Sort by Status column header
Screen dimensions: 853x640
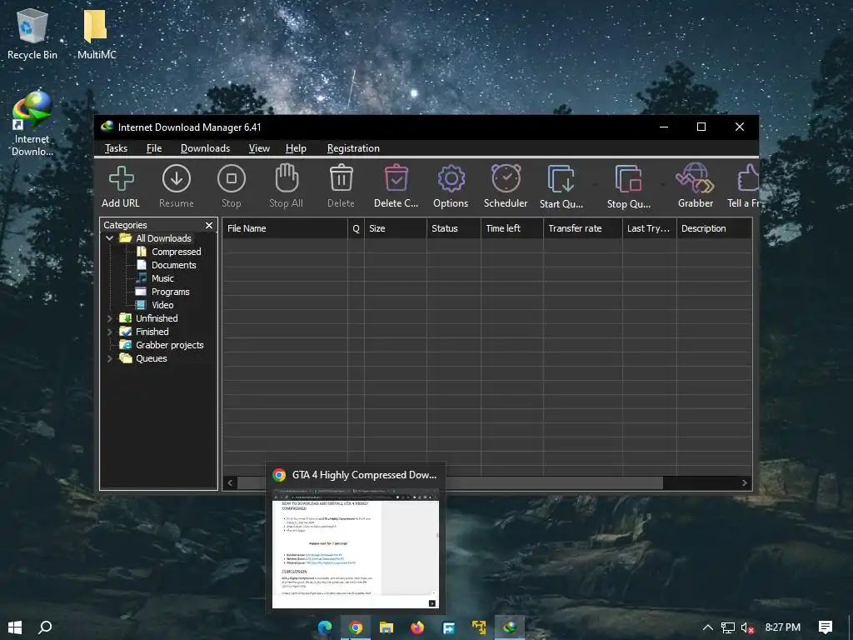[454, 228]
